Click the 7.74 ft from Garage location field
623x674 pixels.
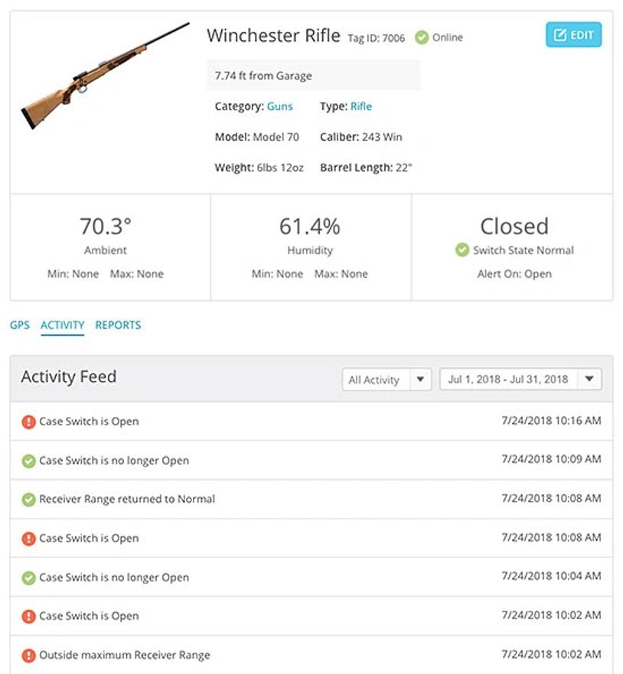point(313,76)
